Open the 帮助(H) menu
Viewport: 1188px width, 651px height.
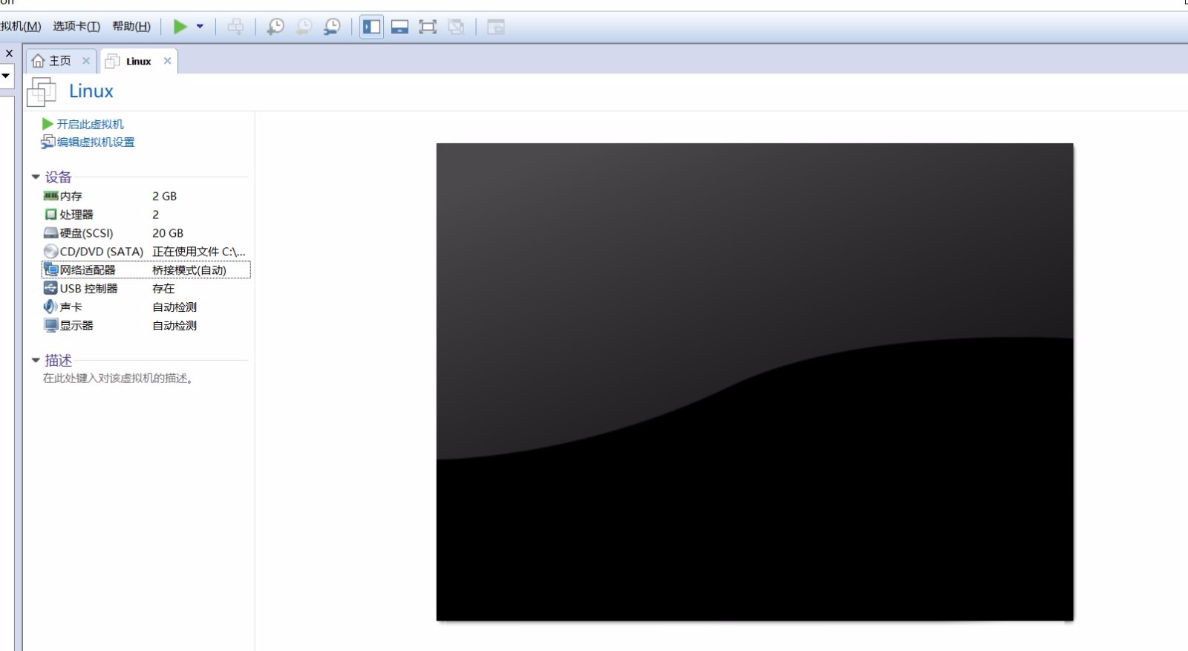tap(131, 27)
